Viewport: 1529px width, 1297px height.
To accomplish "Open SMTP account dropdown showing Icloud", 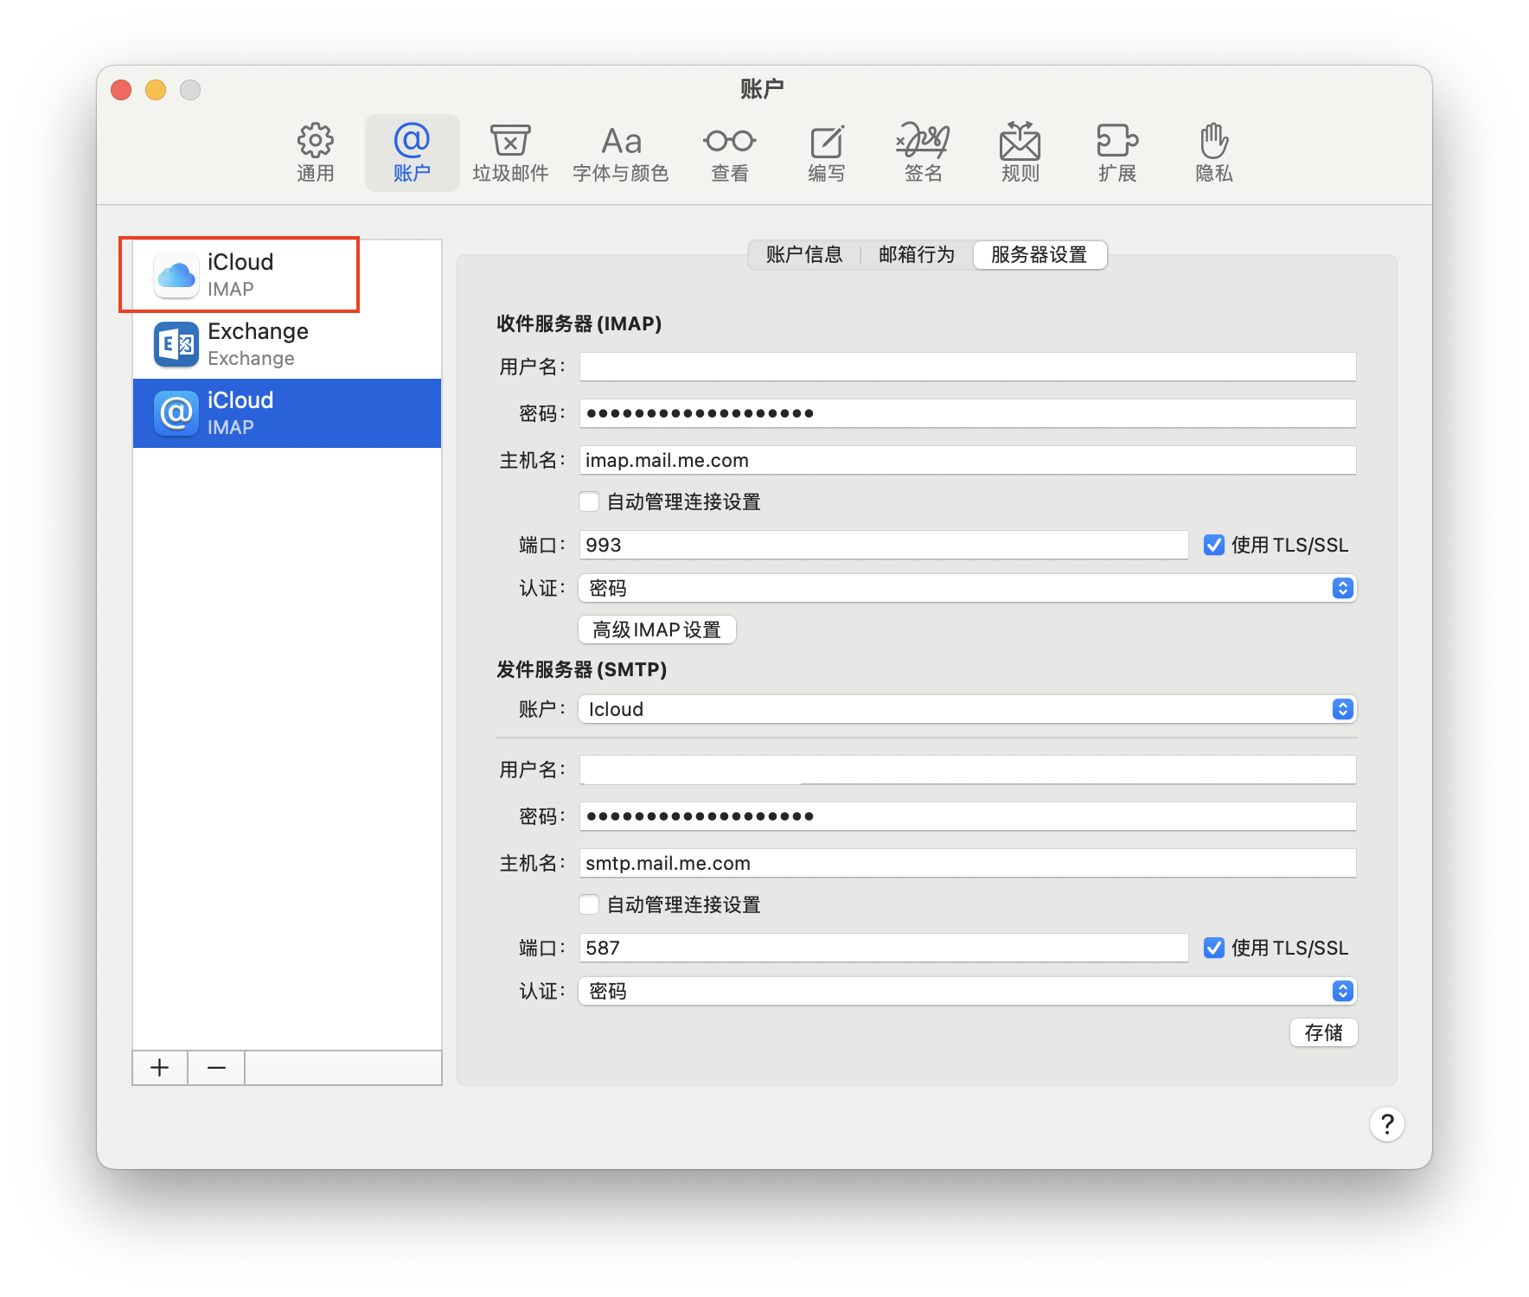I will coord(967,709).
